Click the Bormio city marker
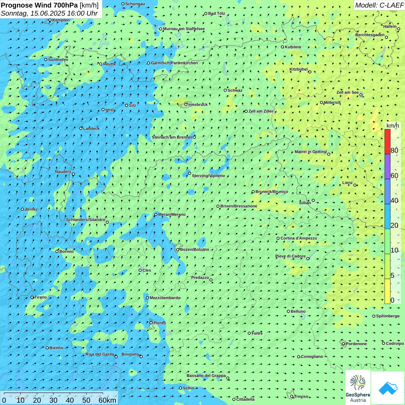Screen dimensions: 405x405 [x=57, y=251]
